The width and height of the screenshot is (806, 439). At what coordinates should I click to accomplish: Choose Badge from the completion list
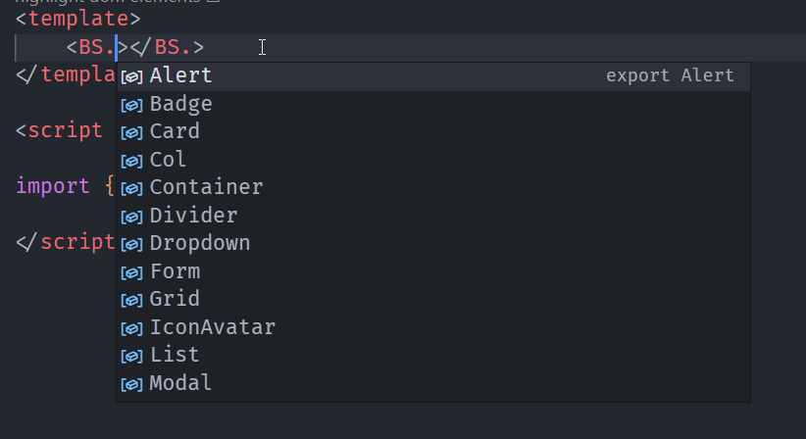tap(433, 104)
